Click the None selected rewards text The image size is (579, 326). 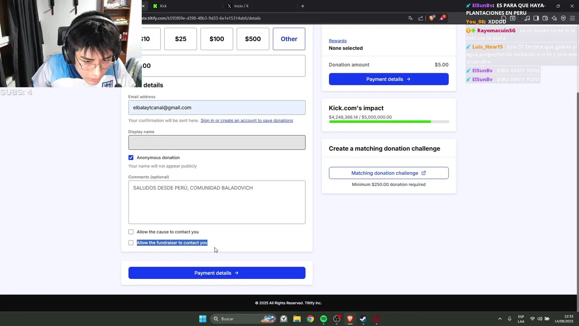(346, 48)
